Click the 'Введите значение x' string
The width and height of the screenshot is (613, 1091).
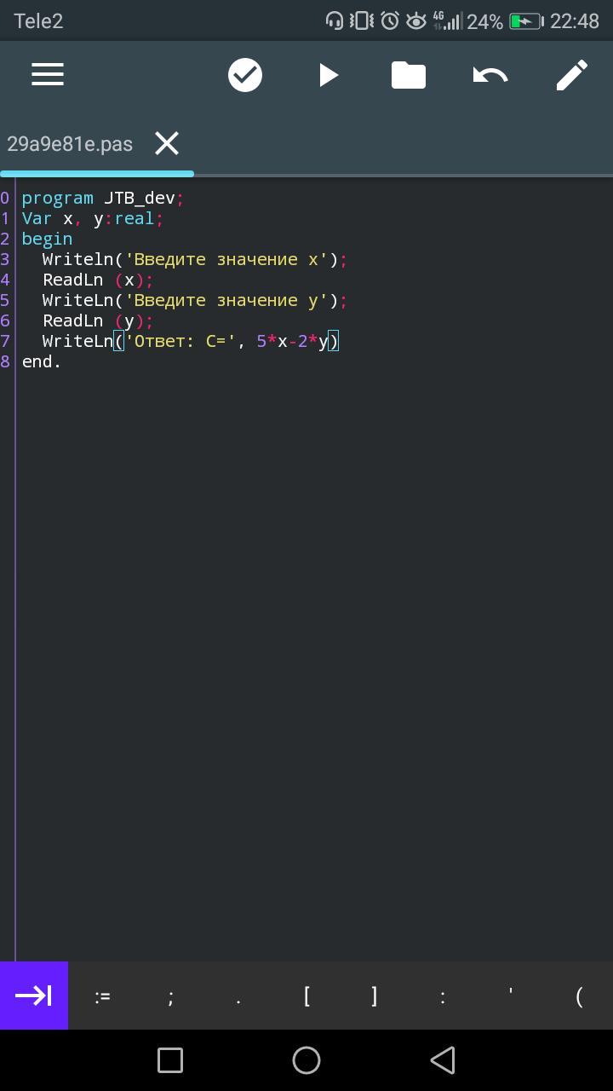(x=226, y=259)
